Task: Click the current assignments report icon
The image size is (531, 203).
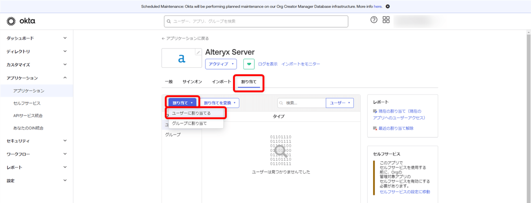Action: coord(375,111)
